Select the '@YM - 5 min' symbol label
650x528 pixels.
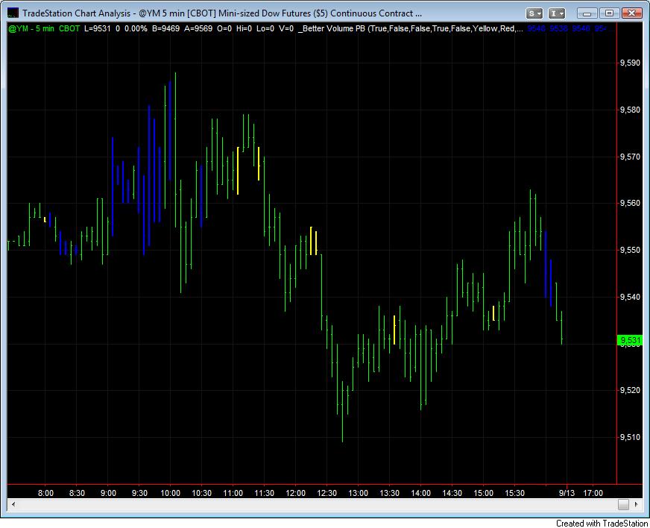coord(31,28)
